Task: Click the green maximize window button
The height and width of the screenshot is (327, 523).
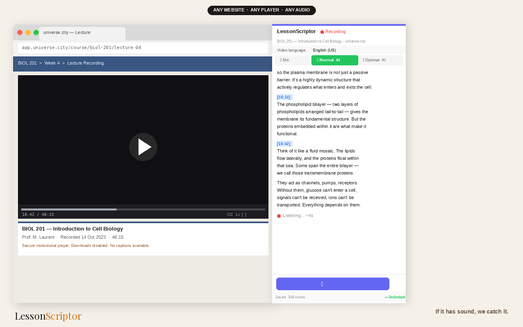Action: click(x=36, y=32)
